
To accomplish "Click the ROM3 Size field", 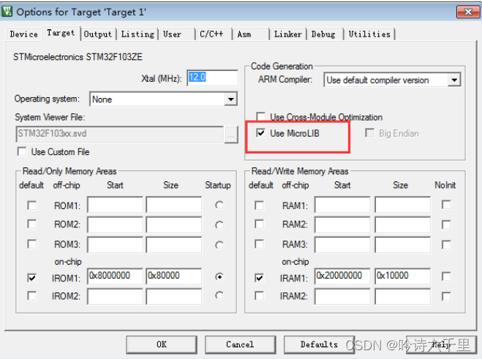I will point(174,244).
